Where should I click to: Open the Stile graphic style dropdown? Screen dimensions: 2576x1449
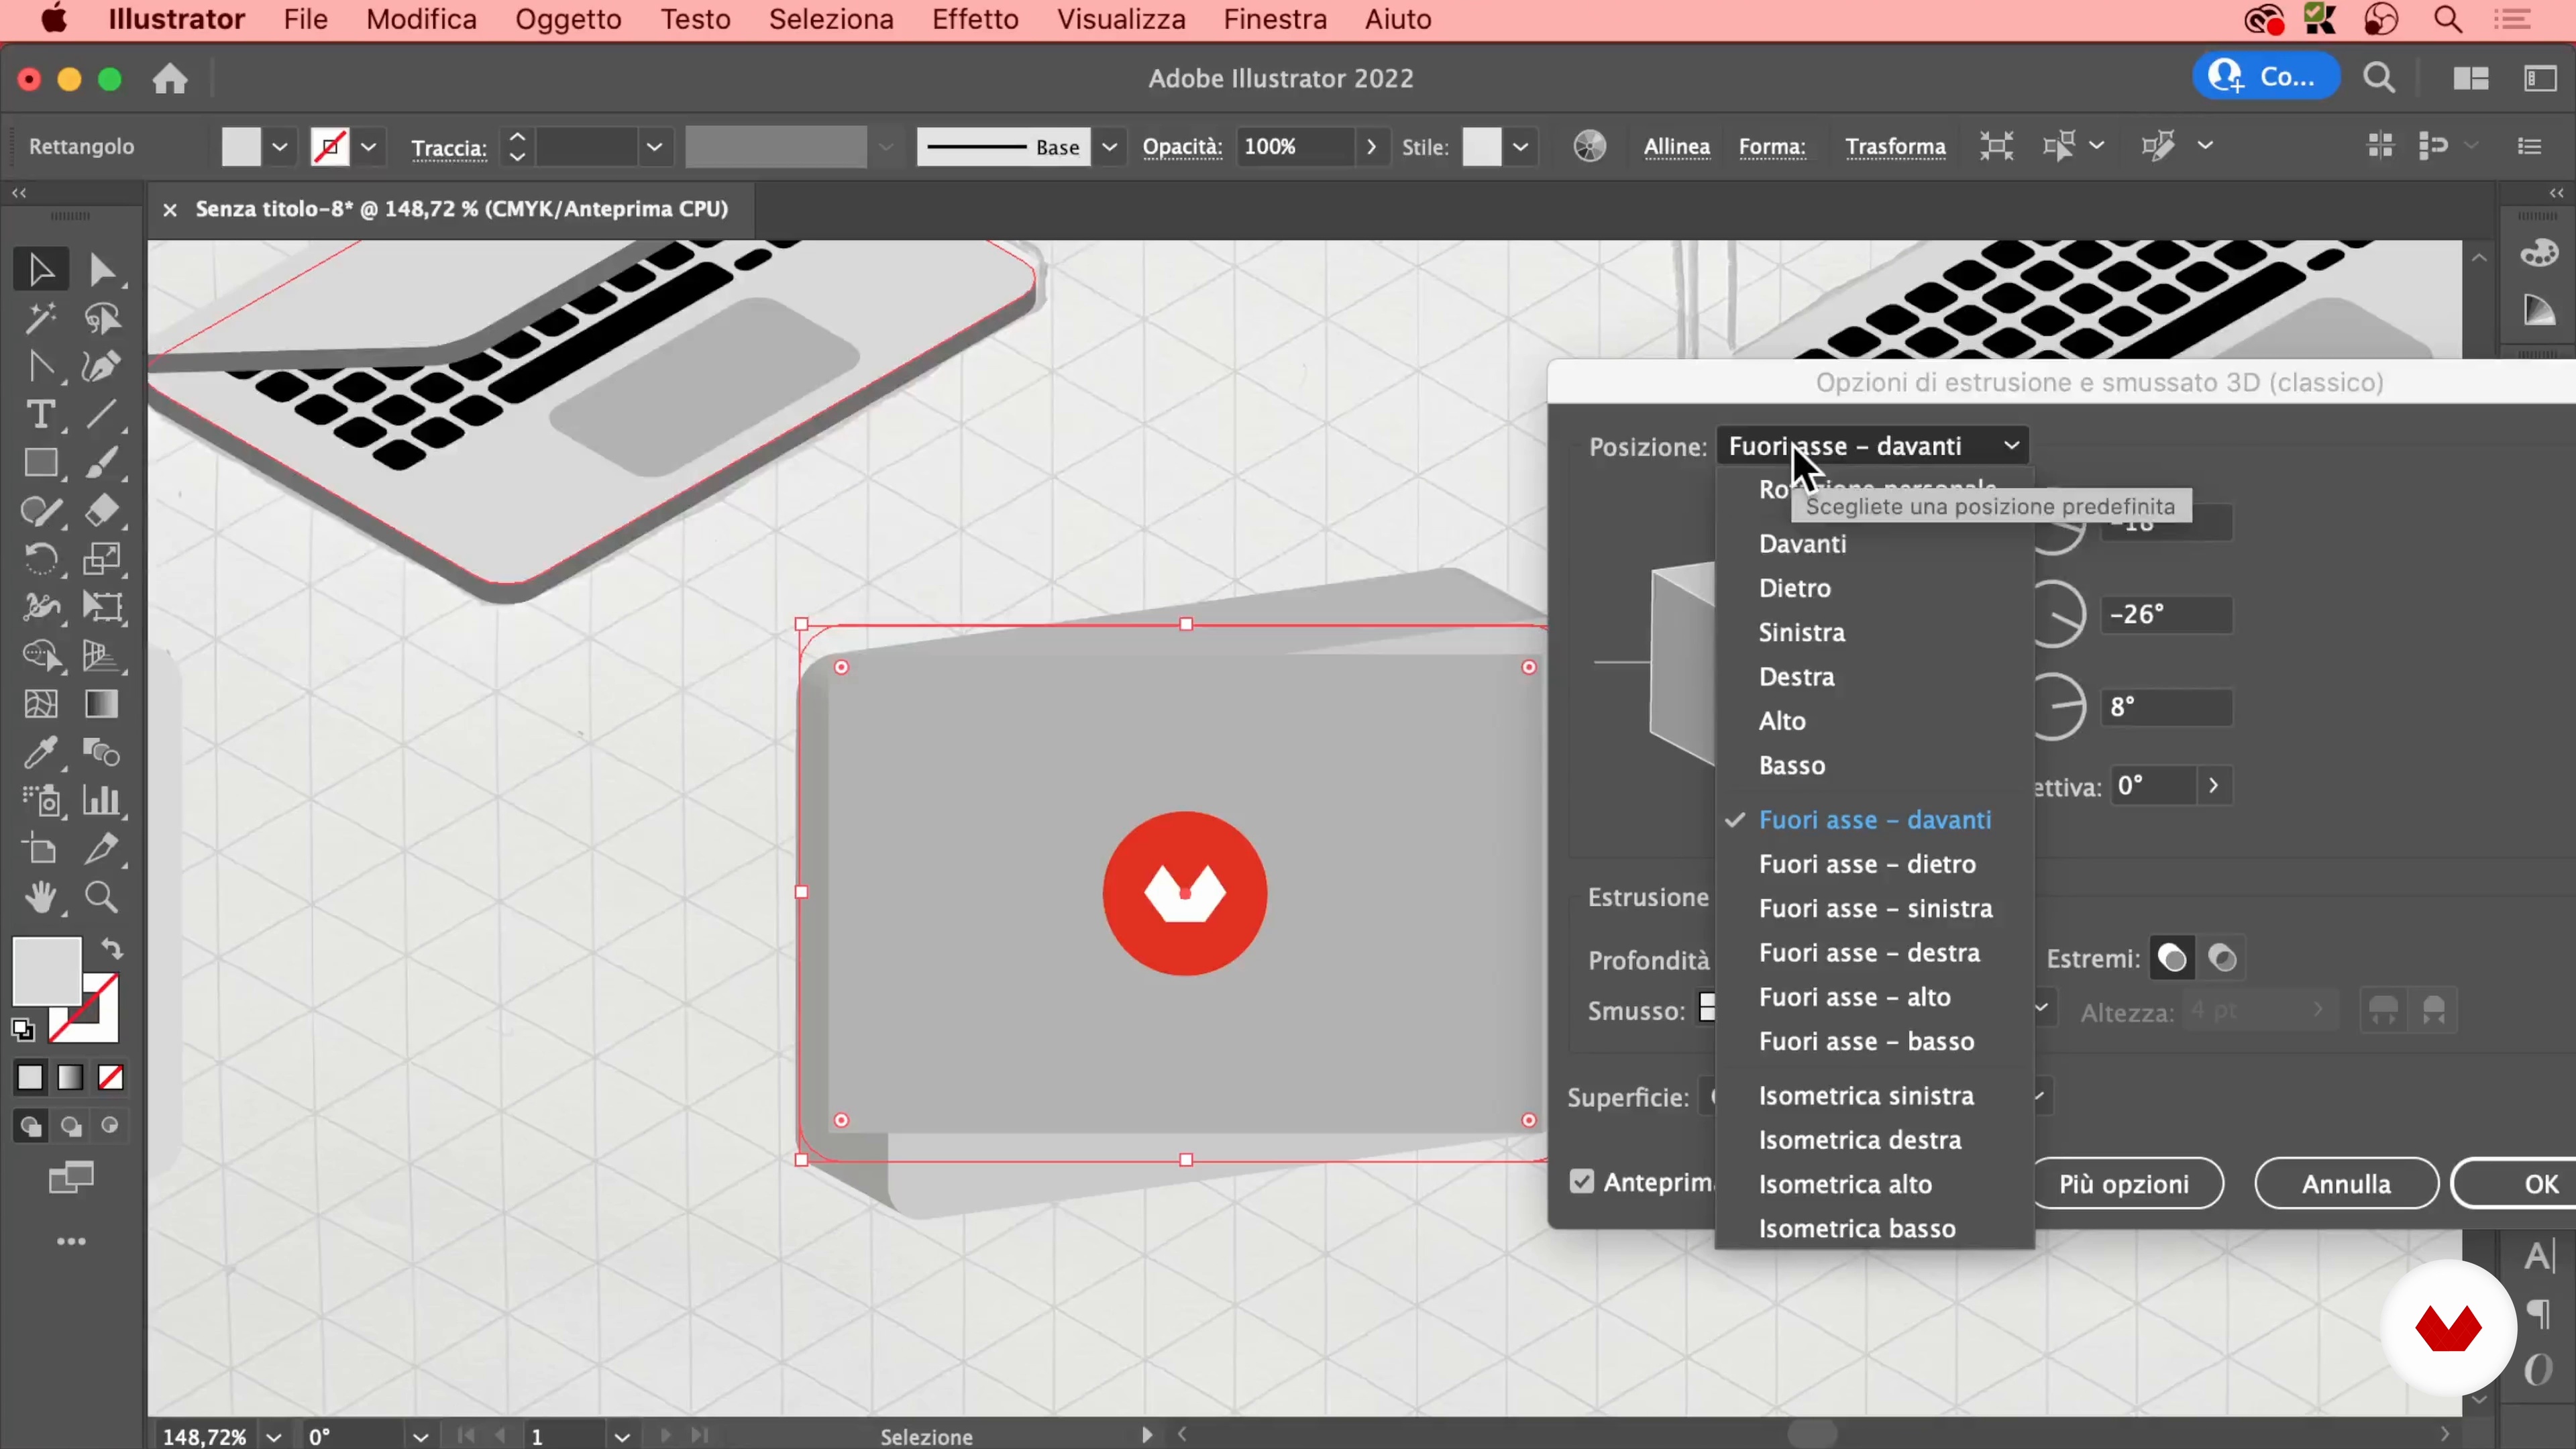[x=1520, y=147]
